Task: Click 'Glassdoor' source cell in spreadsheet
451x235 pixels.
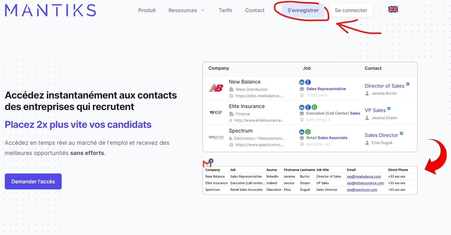Action: coord(274,190)
